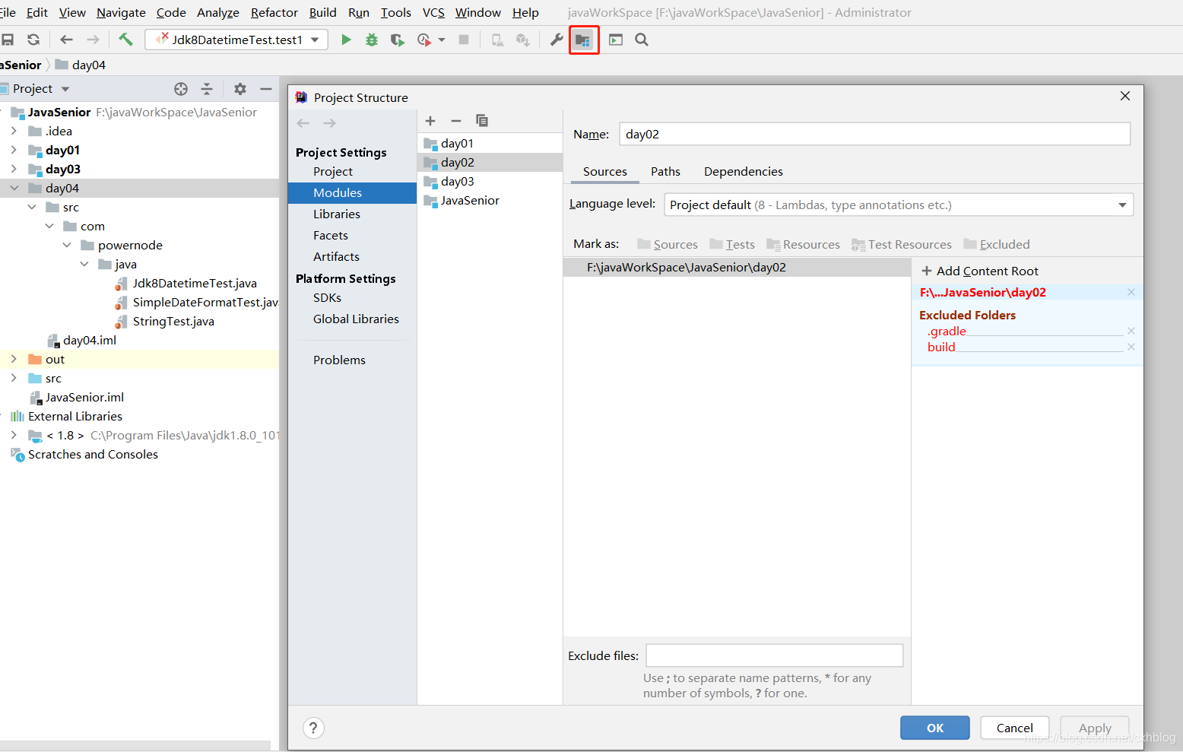Add new module with plus icon

pos(430,121)
